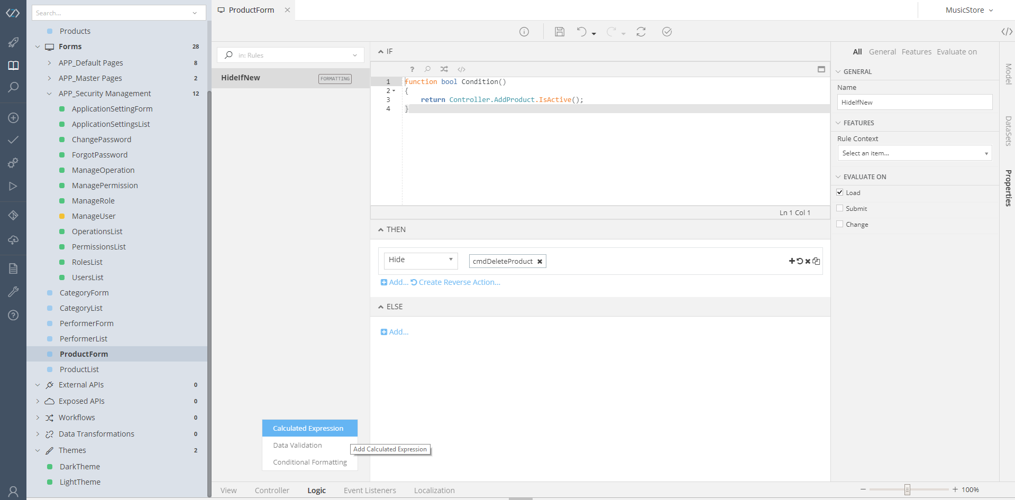This screenshot has height=500, width=1015.
Task: Toggle the code view icon at top right
Action: pyautogui.click(x=1007, y=32)
